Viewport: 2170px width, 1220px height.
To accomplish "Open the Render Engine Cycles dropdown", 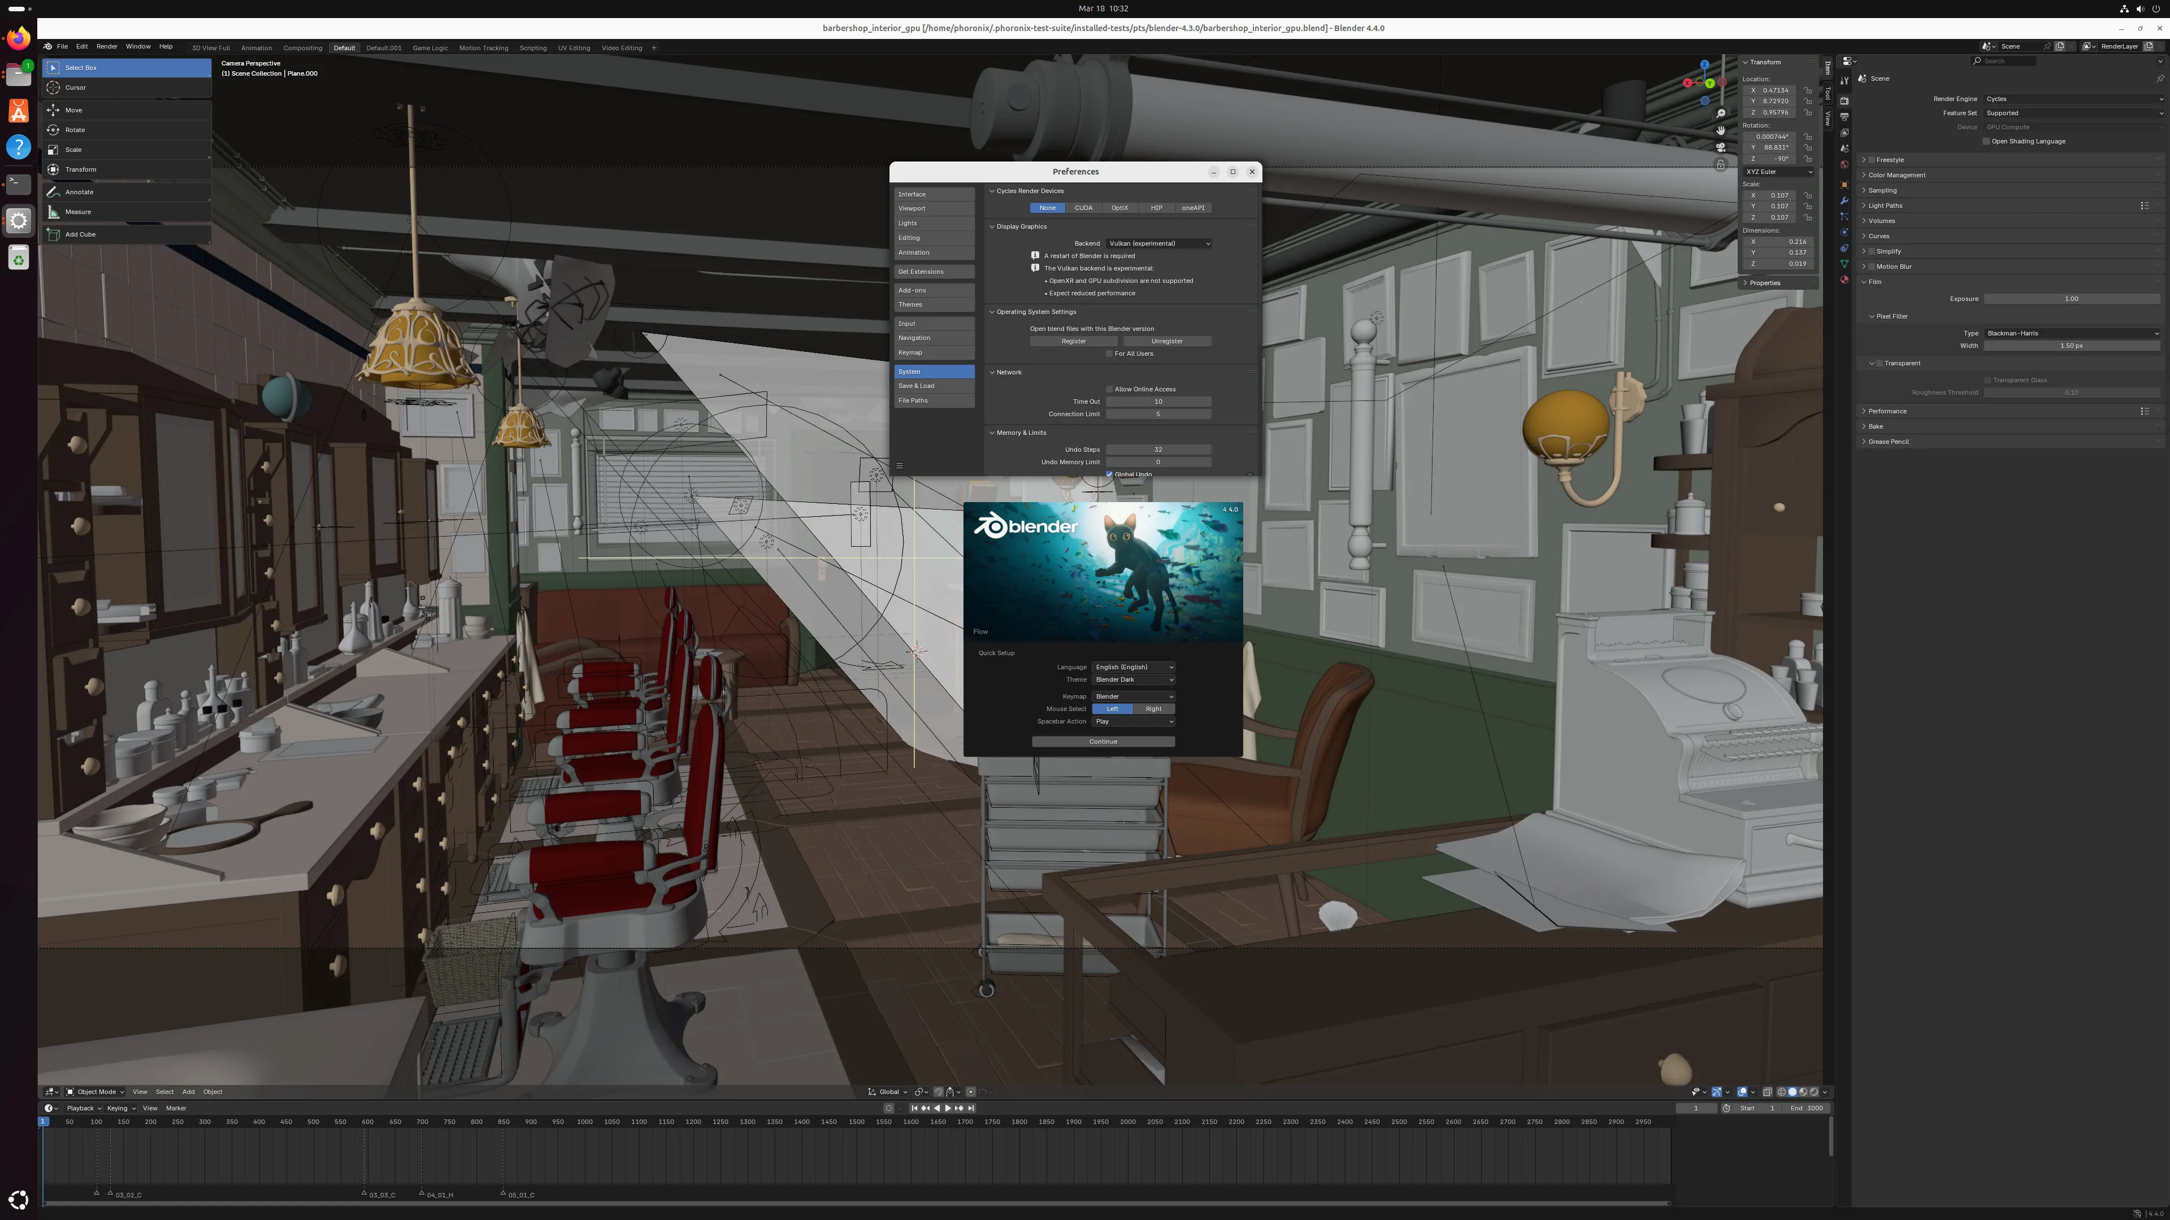I will pos(2072,98).
